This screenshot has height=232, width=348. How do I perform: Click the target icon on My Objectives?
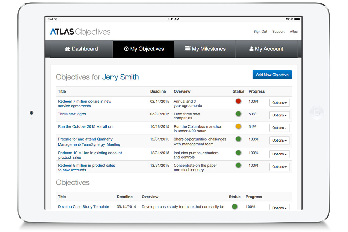(x=127, y=49)
